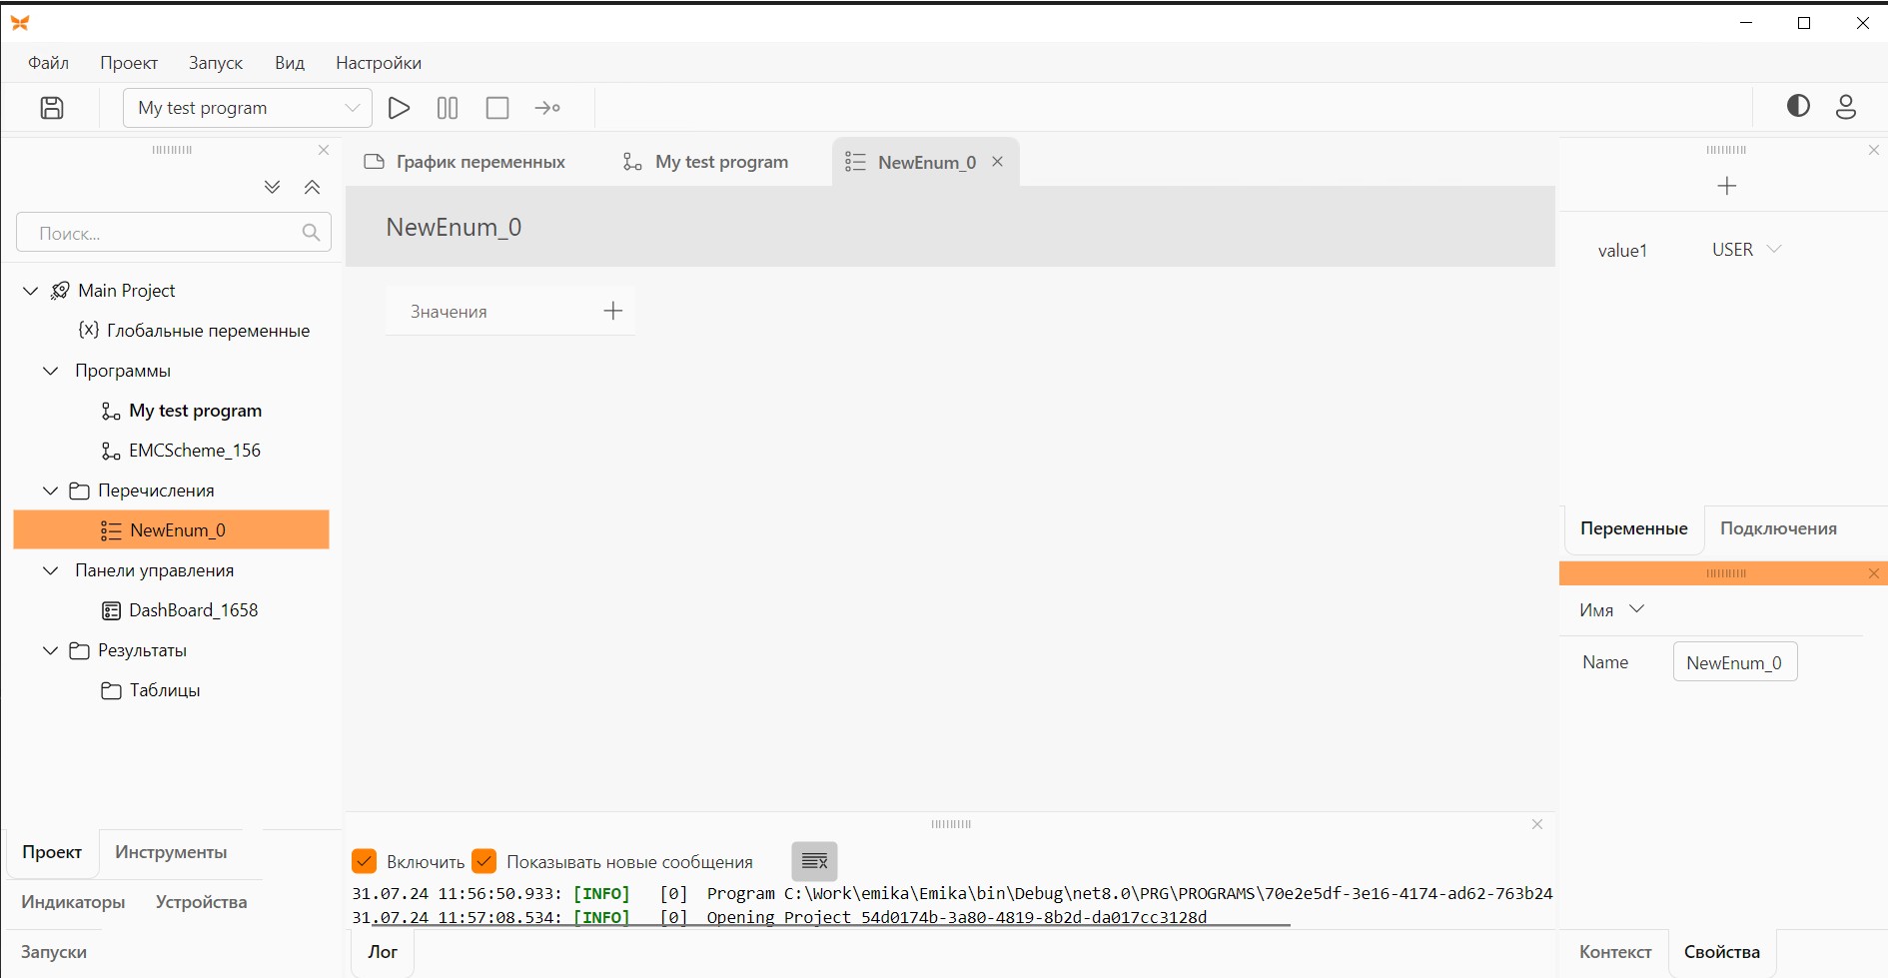Click the application butterfly logo

click(x=20, y=23)
